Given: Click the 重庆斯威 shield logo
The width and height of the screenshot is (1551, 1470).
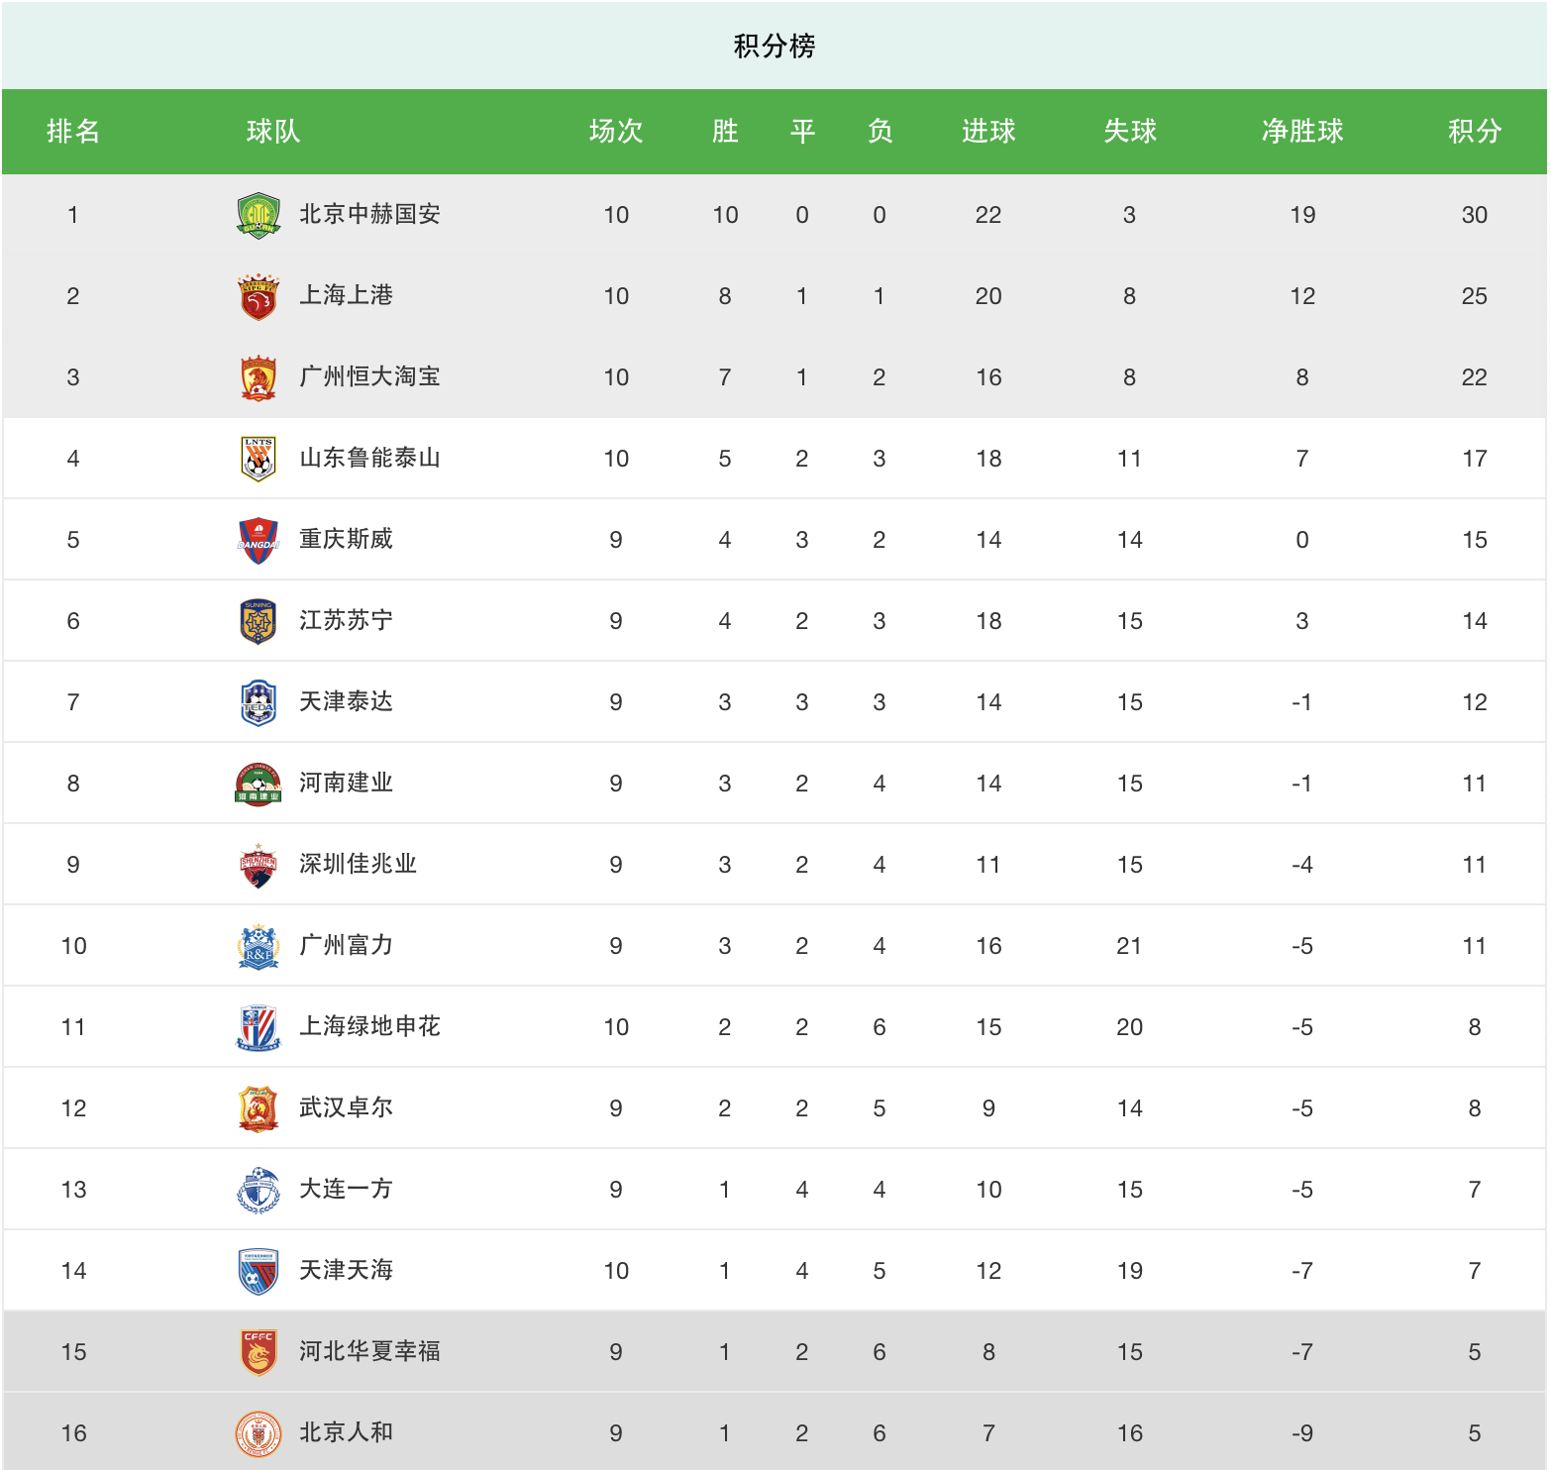Looking at the screenshot, I should tap(258, 540).
